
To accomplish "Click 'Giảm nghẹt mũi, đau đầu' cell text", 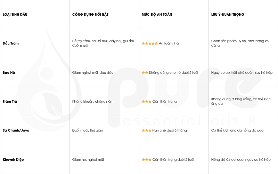I will (92, 73).
